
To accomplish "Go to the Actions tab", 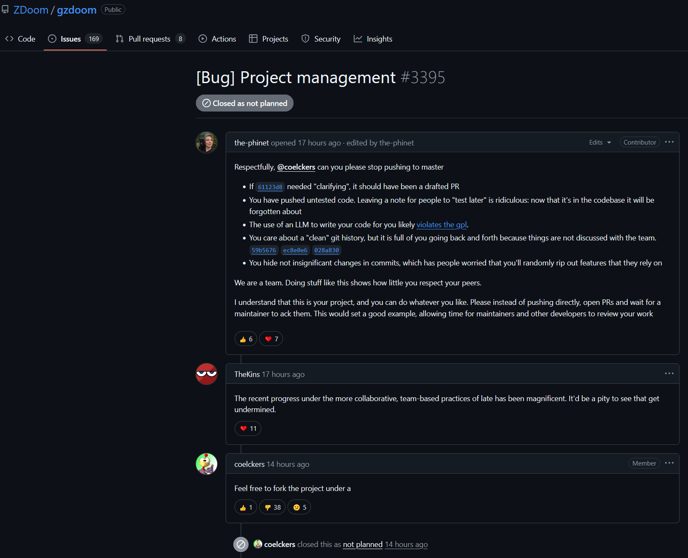I will [x=217, y=39].
